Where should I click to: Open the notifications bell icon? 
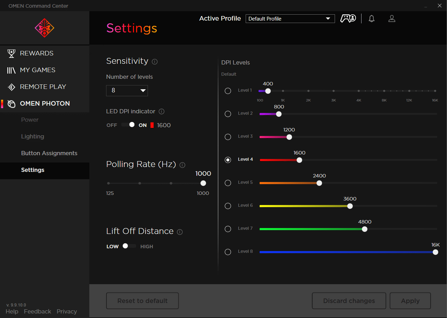click(372, 19)
